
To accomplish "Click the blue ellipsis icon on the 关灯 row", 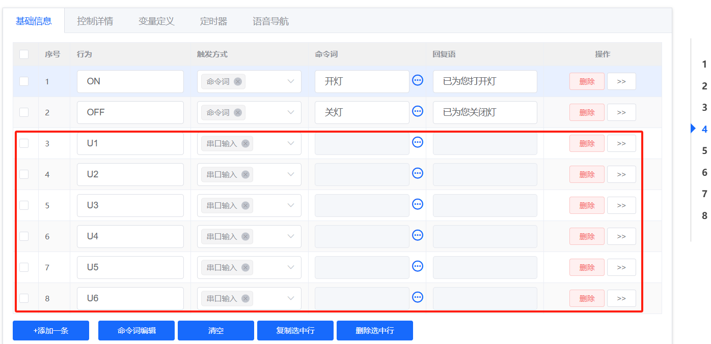I will click(x=417, y=111).
